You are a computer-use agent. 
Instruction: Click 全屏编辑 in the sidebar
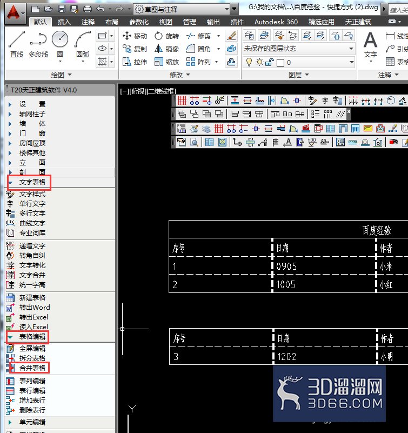click(x=32, y=349)
